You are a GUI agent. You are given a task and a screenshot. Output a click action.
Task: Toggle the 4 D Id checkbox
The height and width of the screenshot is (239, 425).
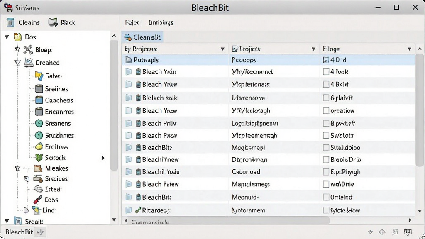pyautogui.click(x=326, y=60)
